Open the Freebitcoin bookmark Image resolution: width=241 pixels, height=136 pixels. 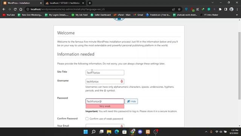pos(158,15)
